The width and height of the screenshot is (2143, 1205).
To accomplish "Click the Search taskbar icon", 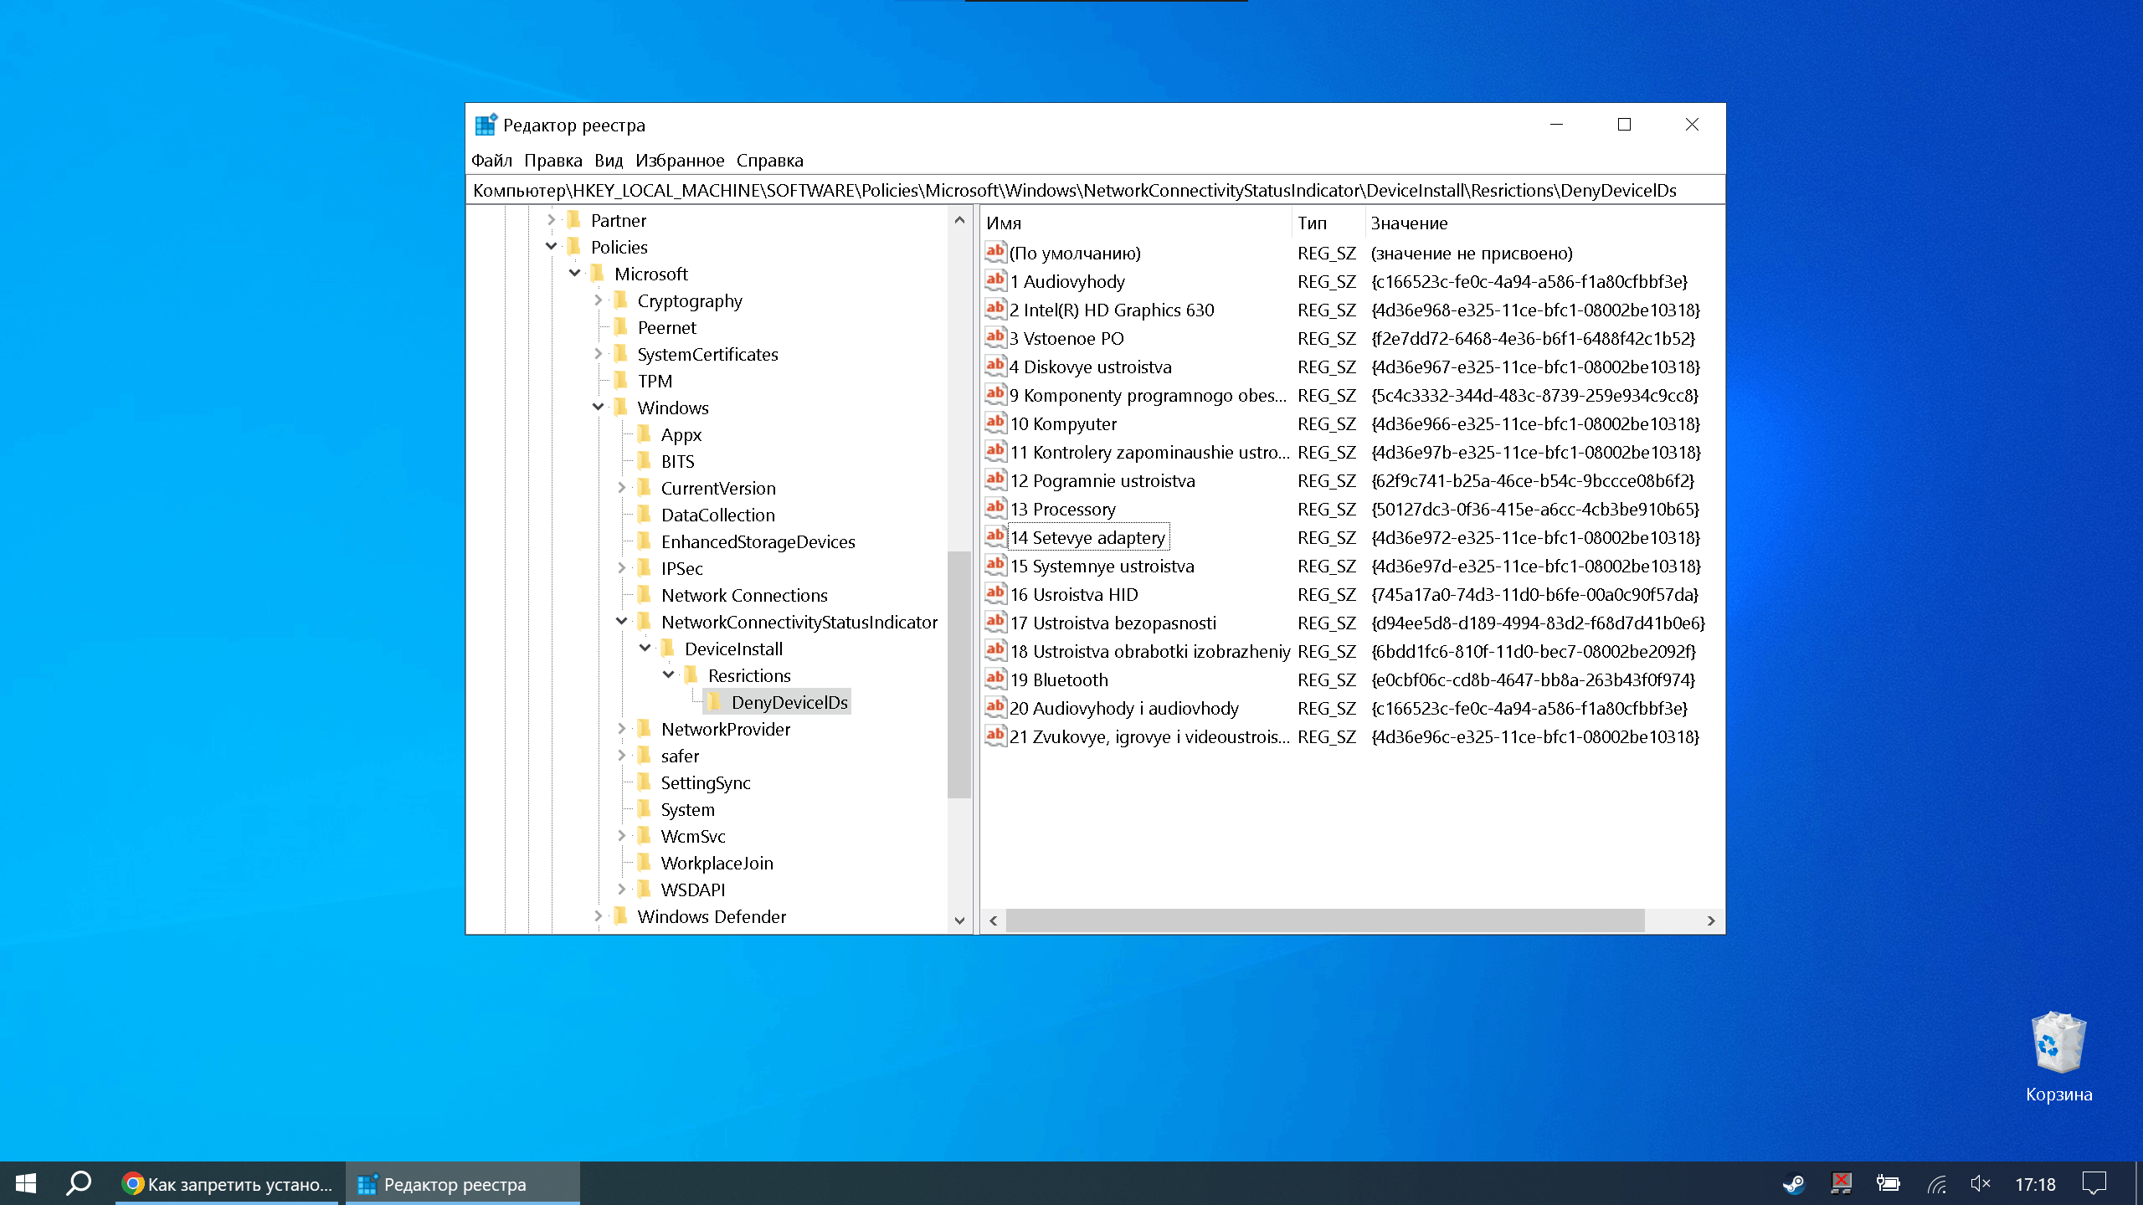I will tap(80, 1184).
